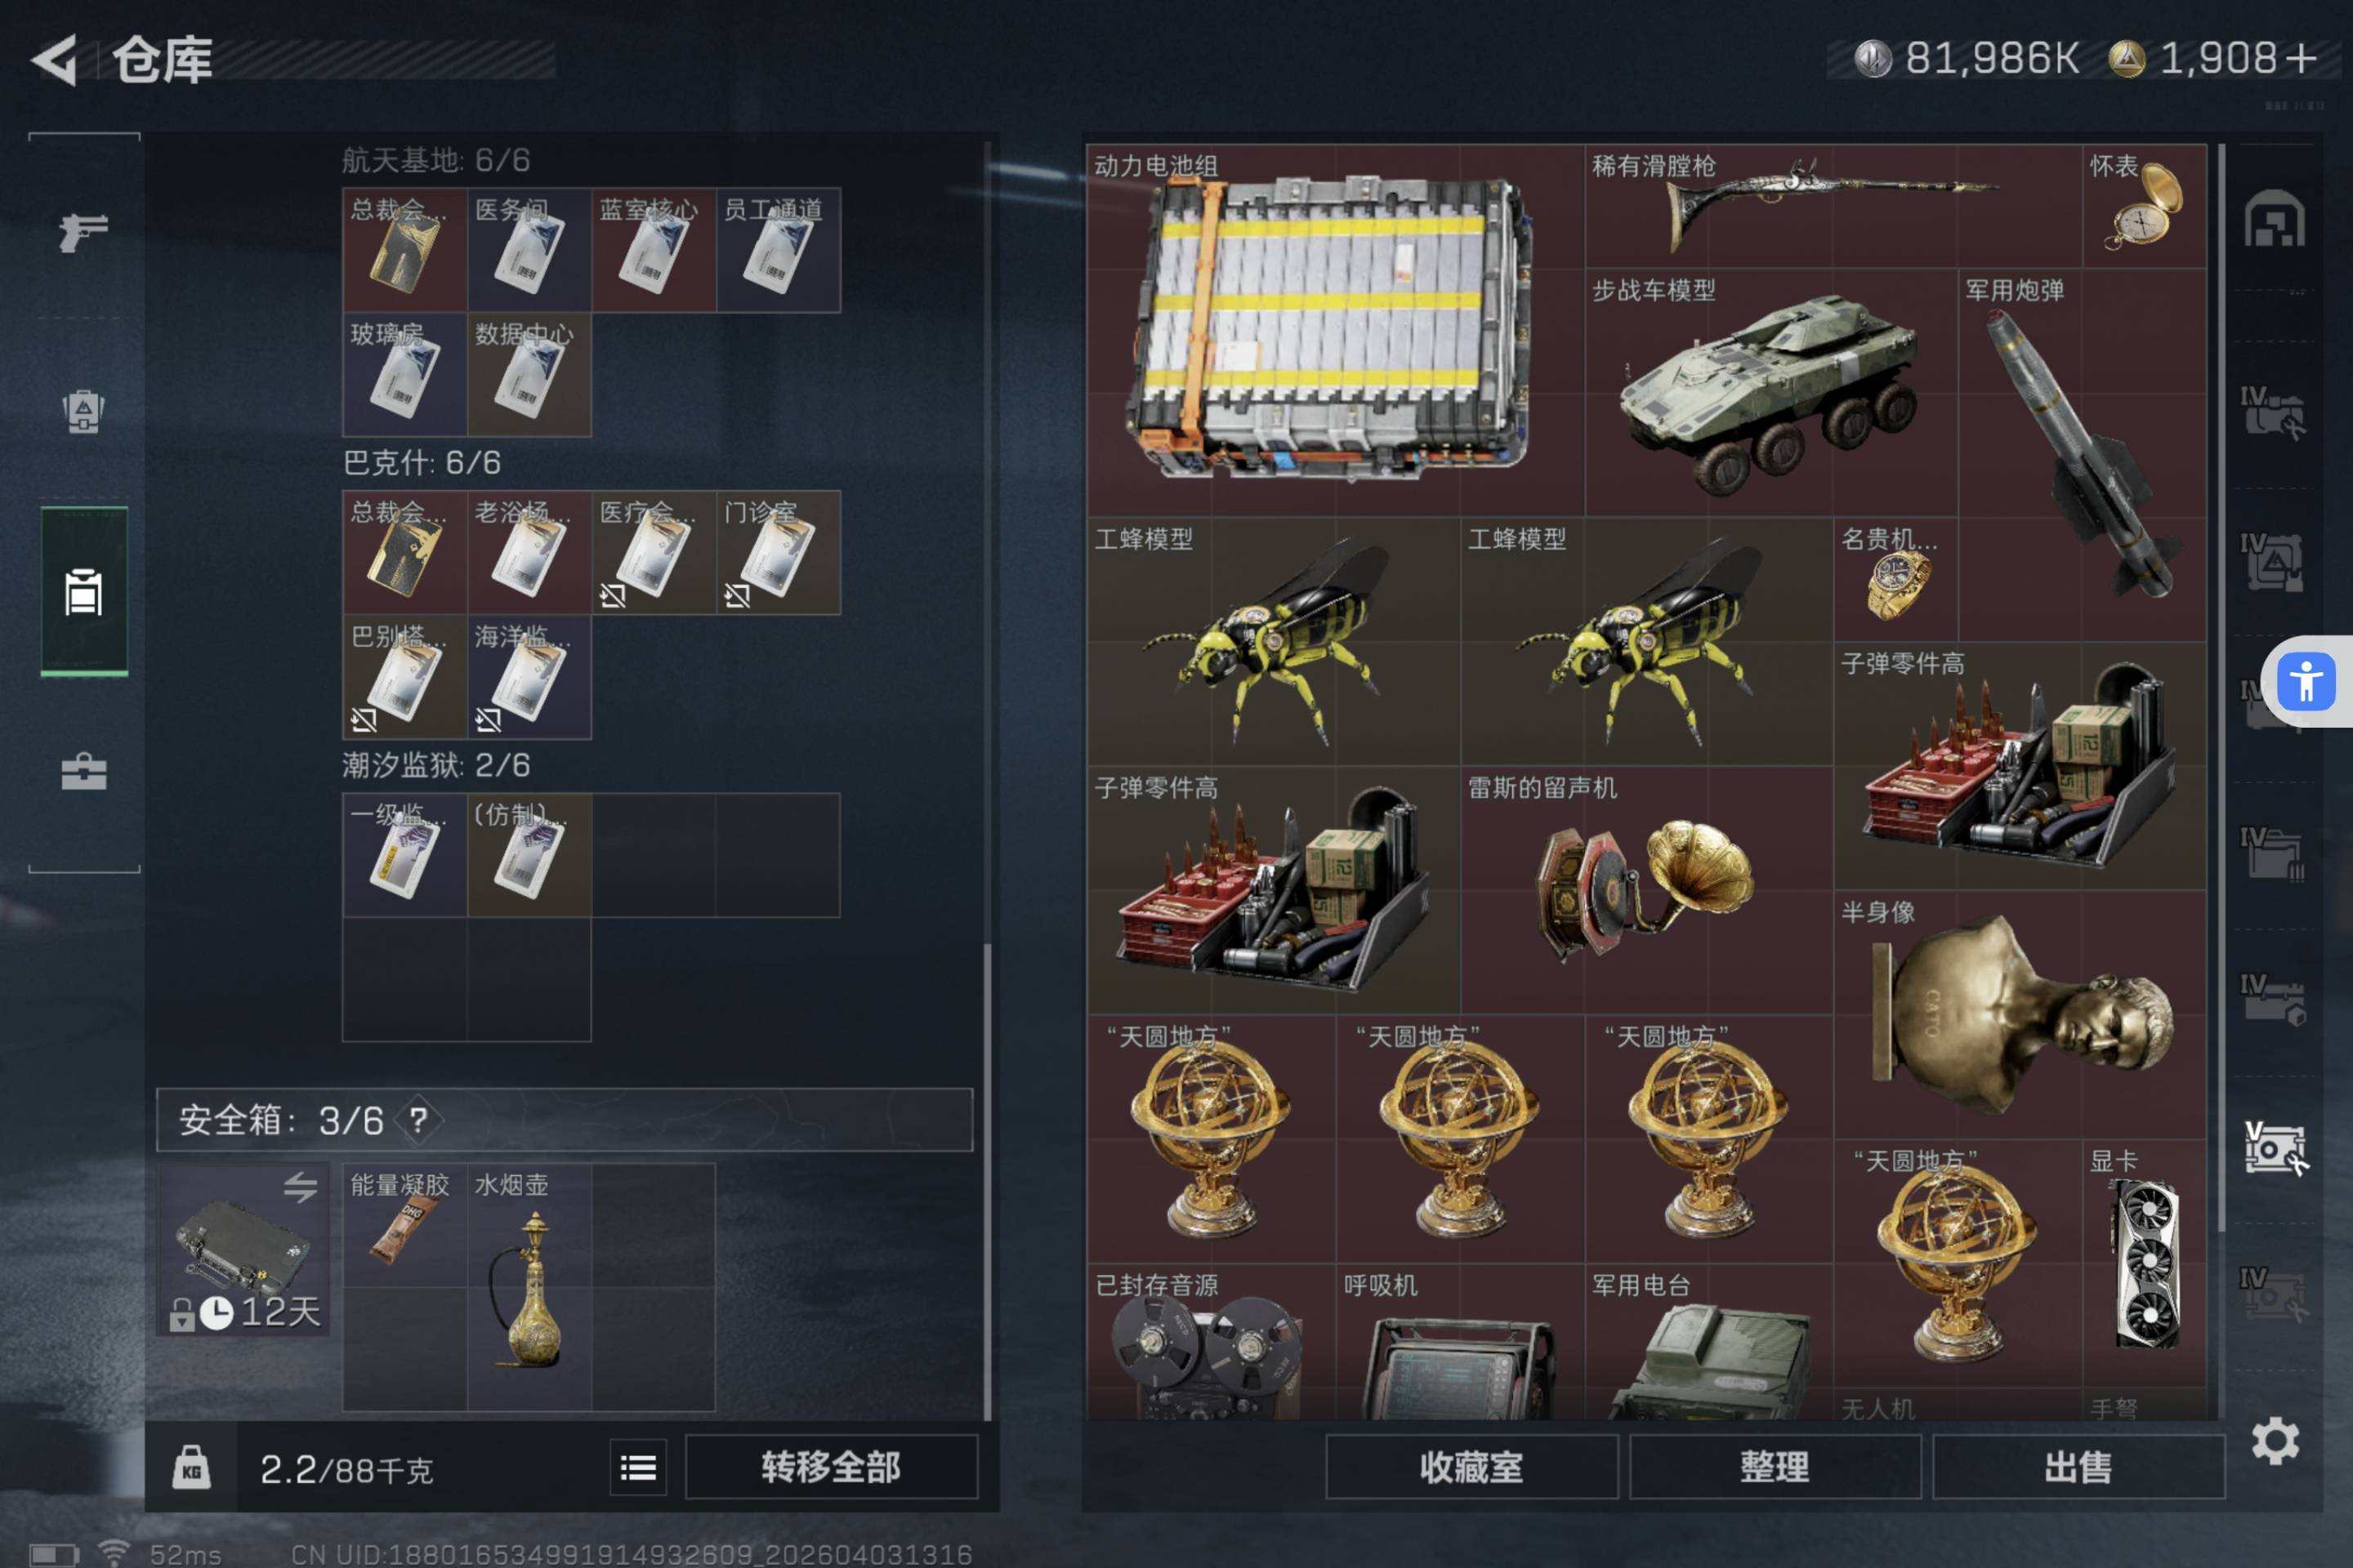
Task: Go back using the arrow beside 仓库
Action: tap(55, 60)
